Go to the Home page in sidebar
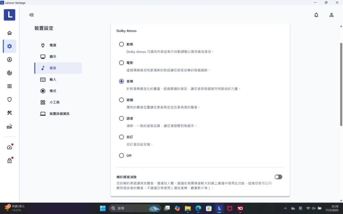343x214 pixels. click(9, 33)
